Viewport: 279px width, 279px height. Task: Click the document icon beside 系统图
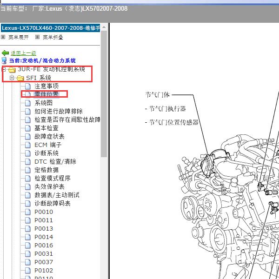[28, 103]
